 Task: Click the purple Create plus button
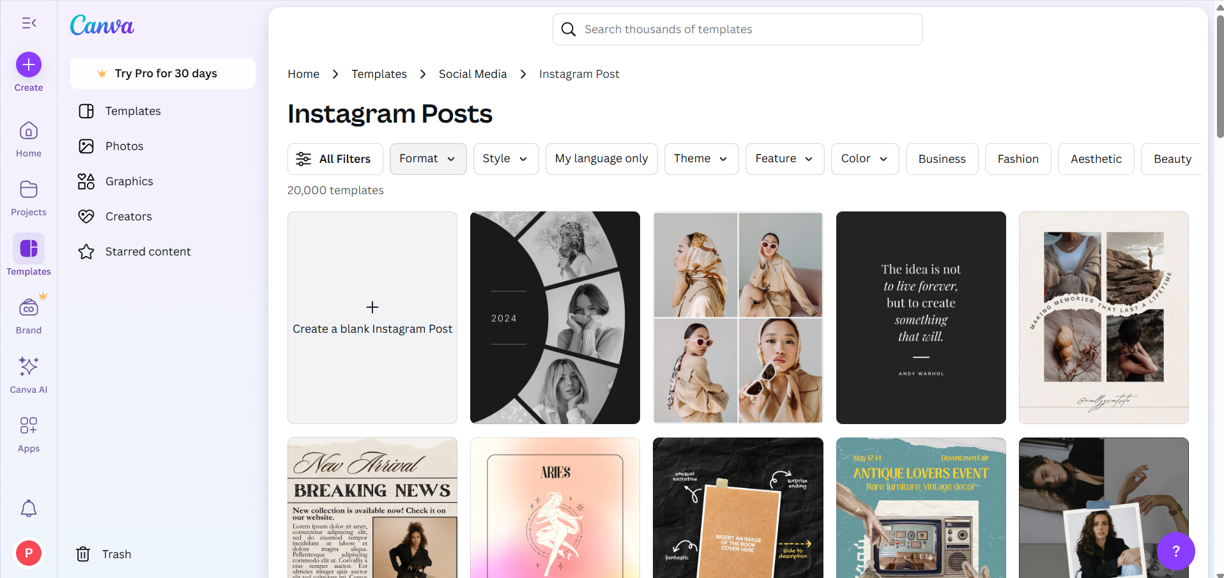click(29, 65)
